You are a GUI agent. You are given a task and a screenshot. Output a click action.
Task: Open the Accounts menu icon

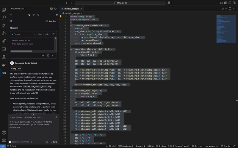point(4,132)
